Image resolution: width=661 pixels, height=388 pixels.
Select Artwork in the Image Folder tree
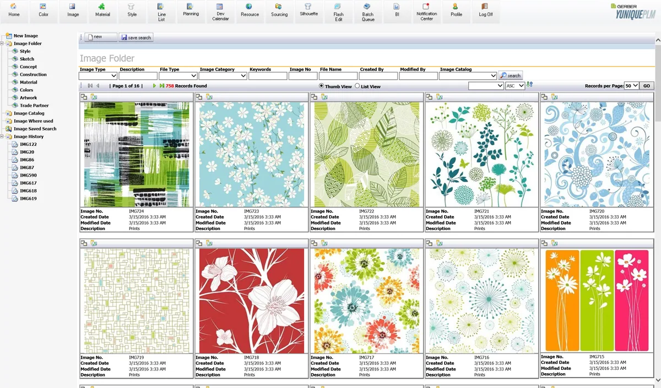pyautogui.click(x=28, y=97)
